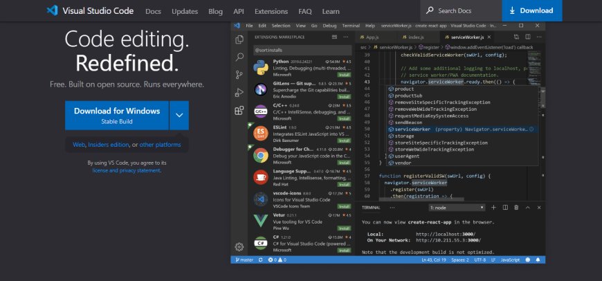Go to Updates in the top navigation
602x281 pixels.
click(x=185, y=12)
